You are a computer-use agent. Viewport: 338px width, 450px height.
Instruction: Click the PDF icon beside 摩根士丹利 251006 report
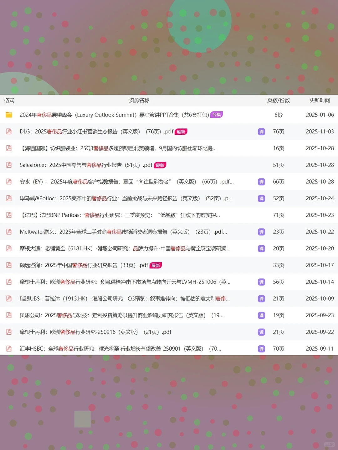(9, 282)
